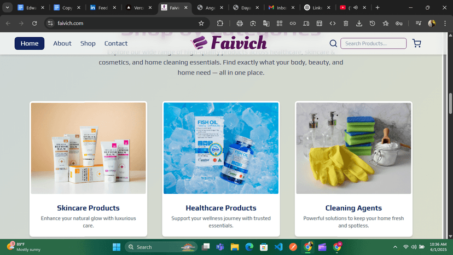Open the Shop page link
Viewport: 453px width, 255px height.
(x=88, y=43)
